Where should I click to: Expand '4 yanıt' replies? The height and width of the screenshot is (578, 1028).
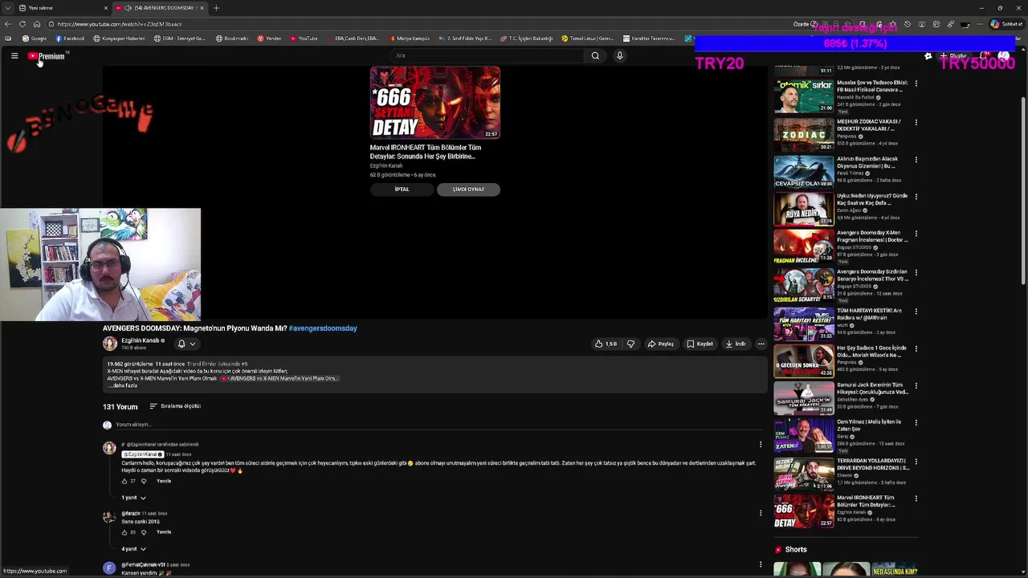(x=133, y=549)
